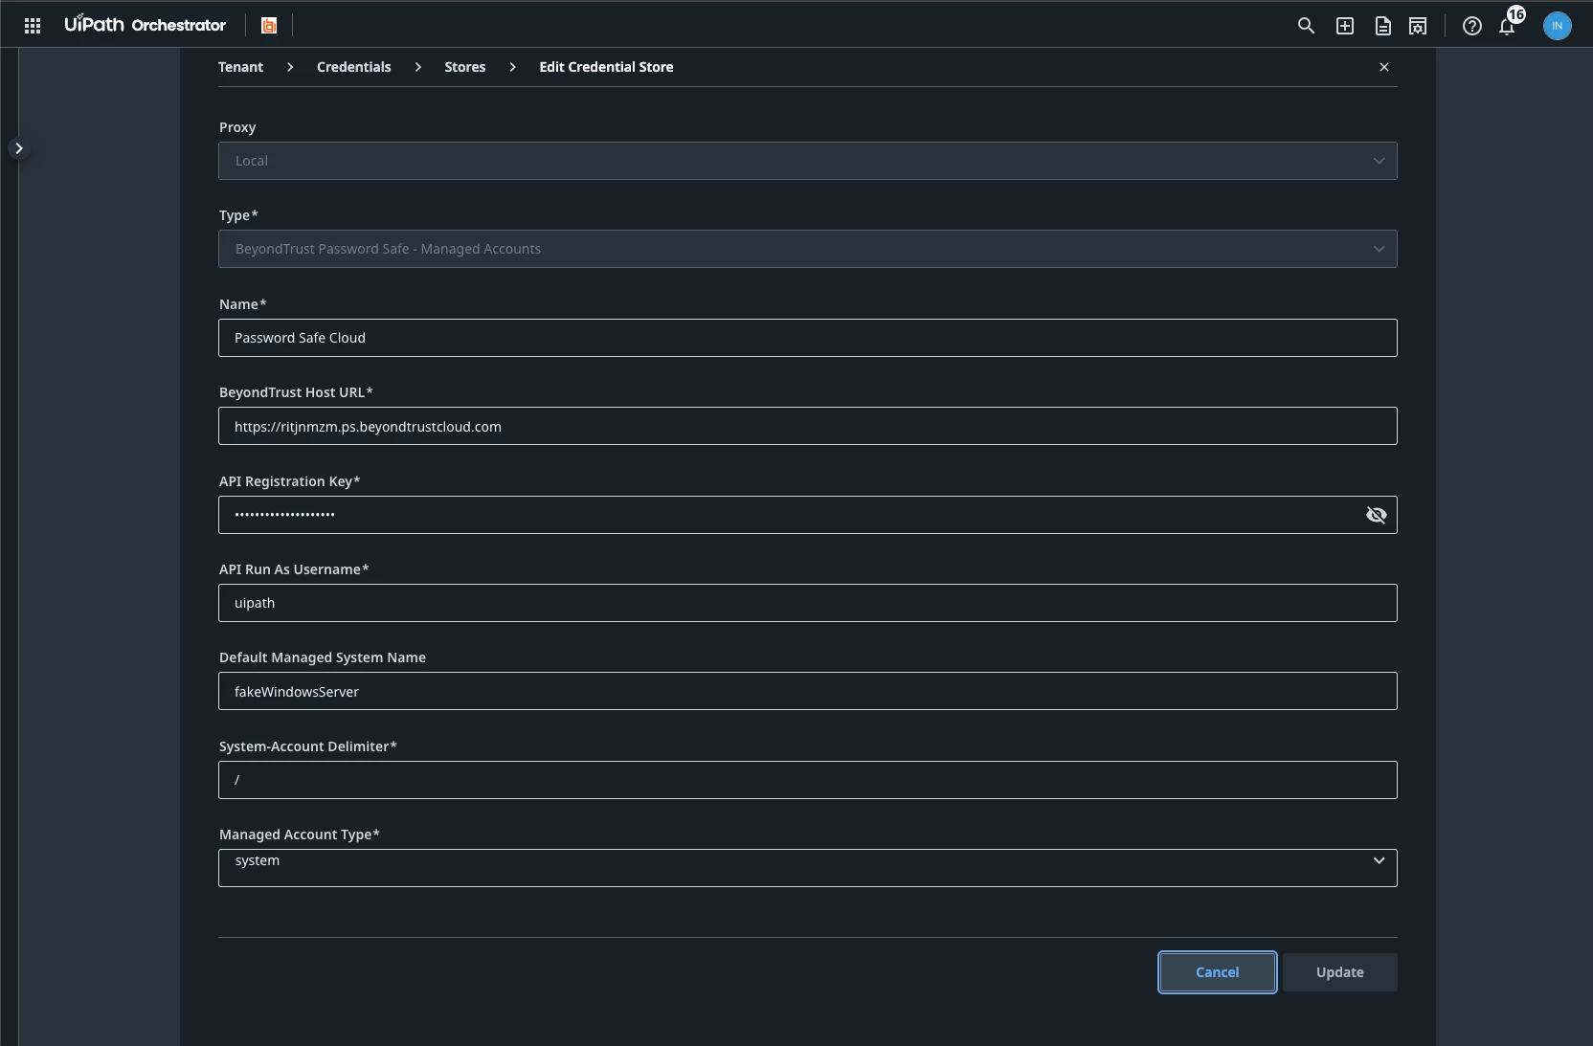Screen dimensions: 1593x1046
Task: Open the document icon in header
Action: click(x=1383, y=26)
